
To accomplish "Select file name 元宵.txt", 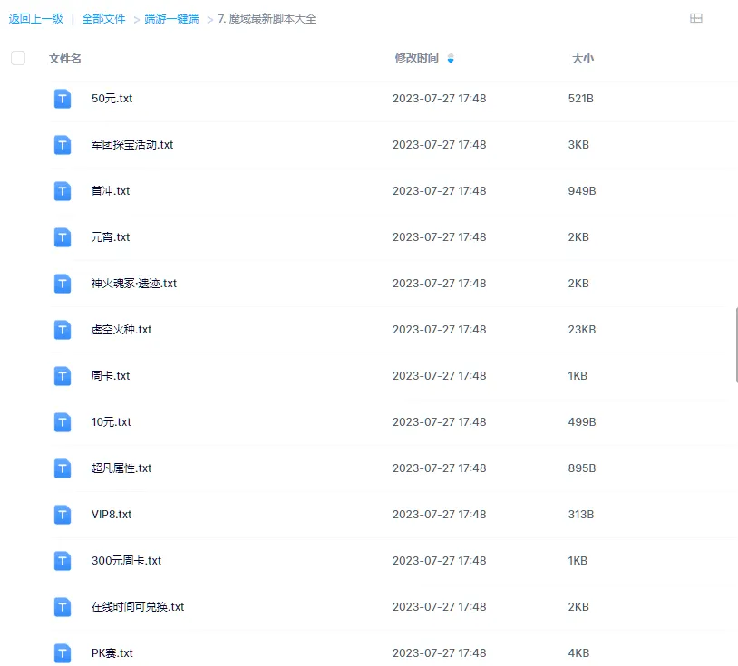I will pos(111,237).
